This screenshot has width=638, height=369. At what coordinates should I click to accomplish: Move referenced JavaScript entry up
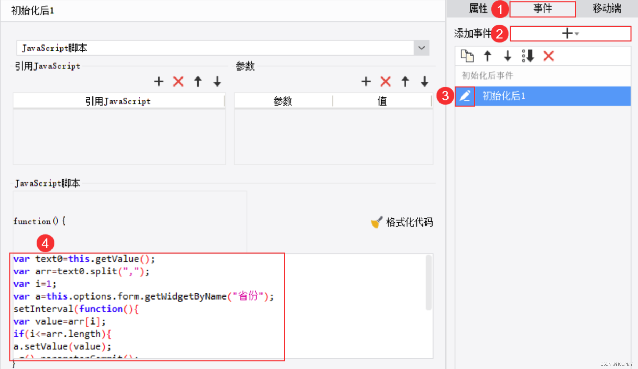(x=198, y=82)
